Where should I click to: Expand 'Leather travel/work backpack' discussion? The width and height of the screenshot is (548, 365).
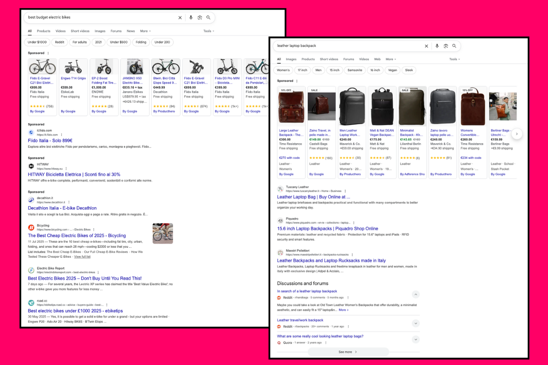416,323
